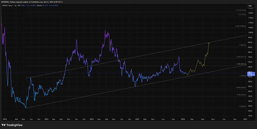This screenshot has height=129, width=257.
Task: Click the 2027 label on time axis
Action: point(245,119)
